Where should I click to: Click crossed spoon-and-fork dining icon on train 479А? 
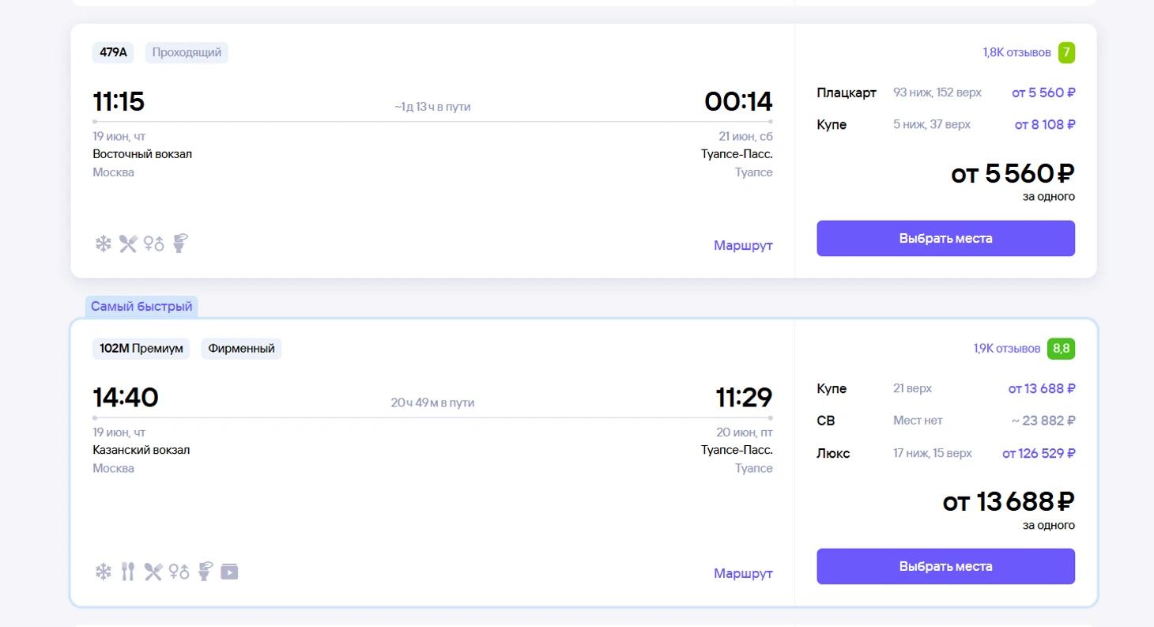(x=128, y=244)
